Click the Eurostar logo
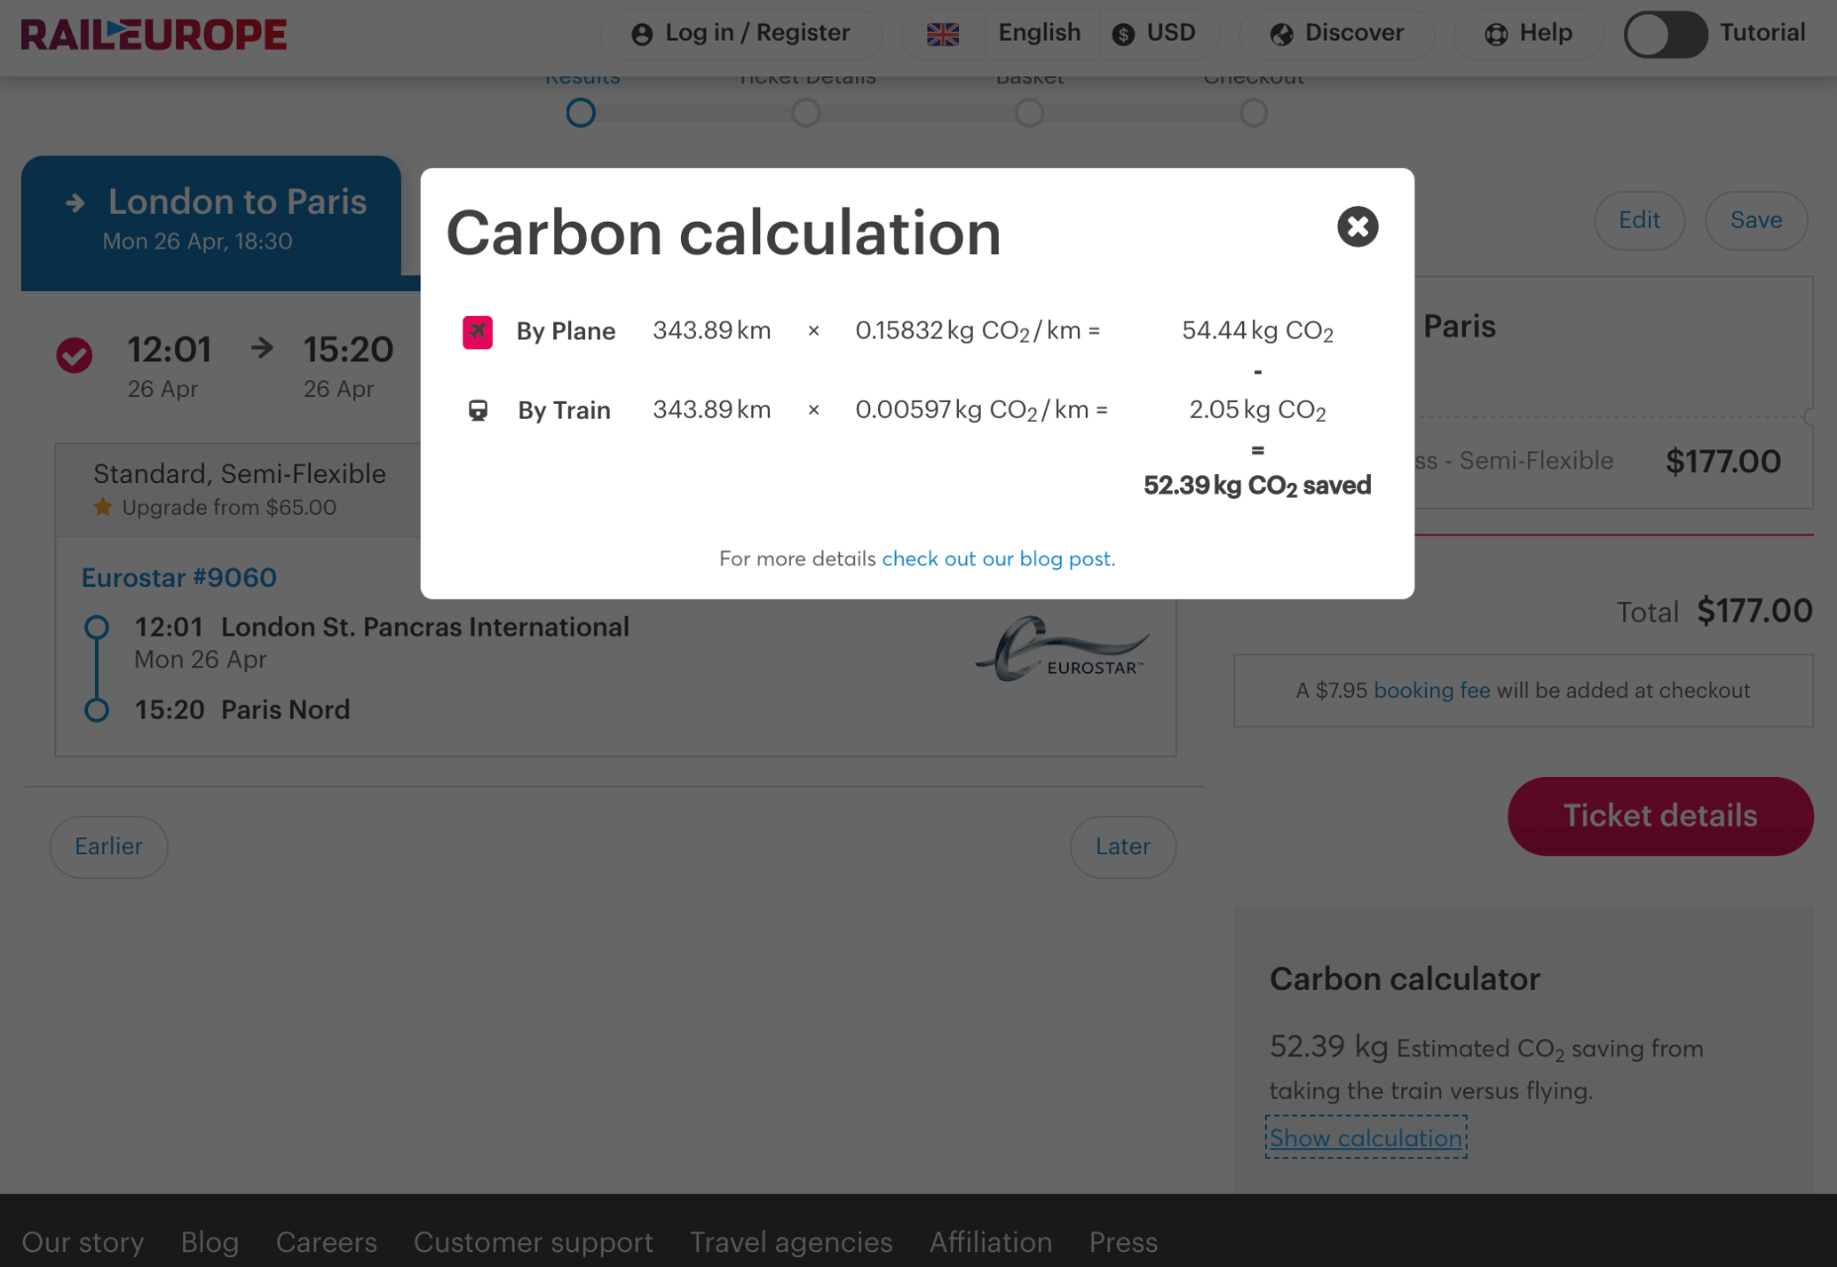Viewport: 1837px width, 1267px height. coord(1062,649)
